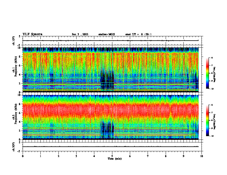Viewport: 227px width, 175px height.
Task: Click the "4" kHz tick on ch.2 frequency axis
Action: pyautogui.click(x=20, y=122)
